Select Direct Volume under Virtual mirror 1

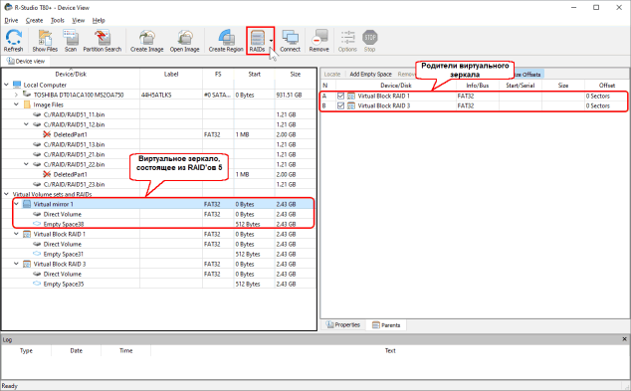(159, 214)
